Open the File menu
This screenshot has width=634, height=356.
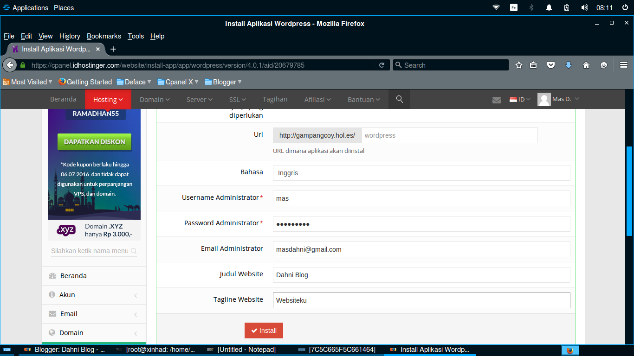(x=9, y=36)
